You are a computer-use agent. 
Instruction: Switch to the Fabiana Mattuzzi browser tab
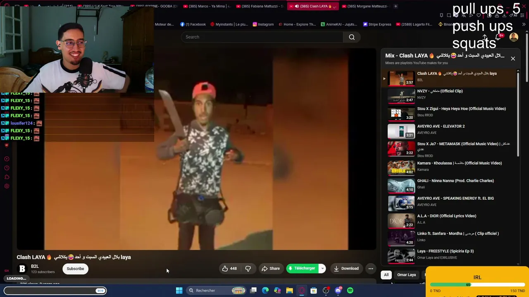point(260,6)
